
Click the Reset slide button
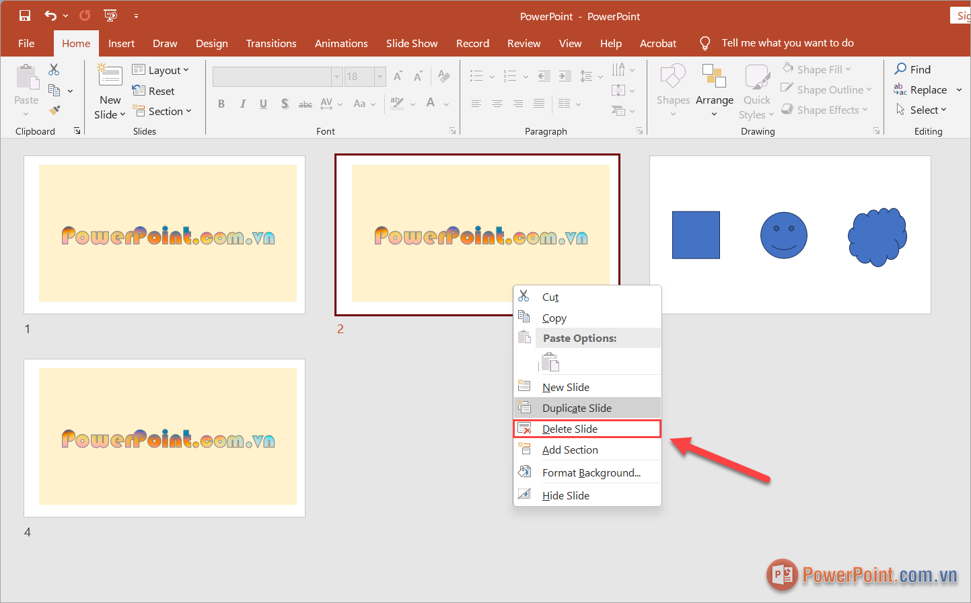pyautogui.click(x=153, y=91)
